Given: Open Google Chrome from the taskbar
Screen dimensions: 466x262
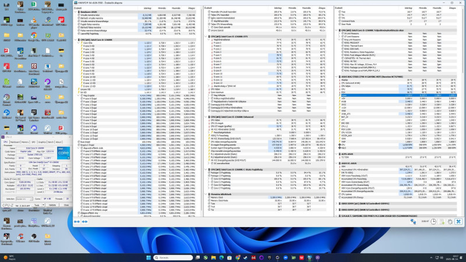Looking at the screenshot, I should pyautogui.click(x=238, y=257).
